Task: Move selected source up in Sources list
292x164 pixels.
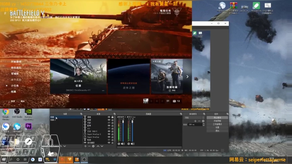Action: tap(98, 146)
